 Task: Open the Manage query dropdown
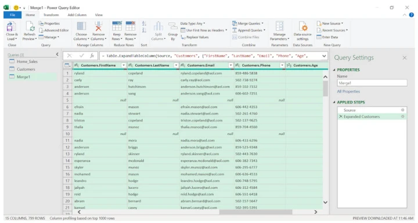[49, 37]
